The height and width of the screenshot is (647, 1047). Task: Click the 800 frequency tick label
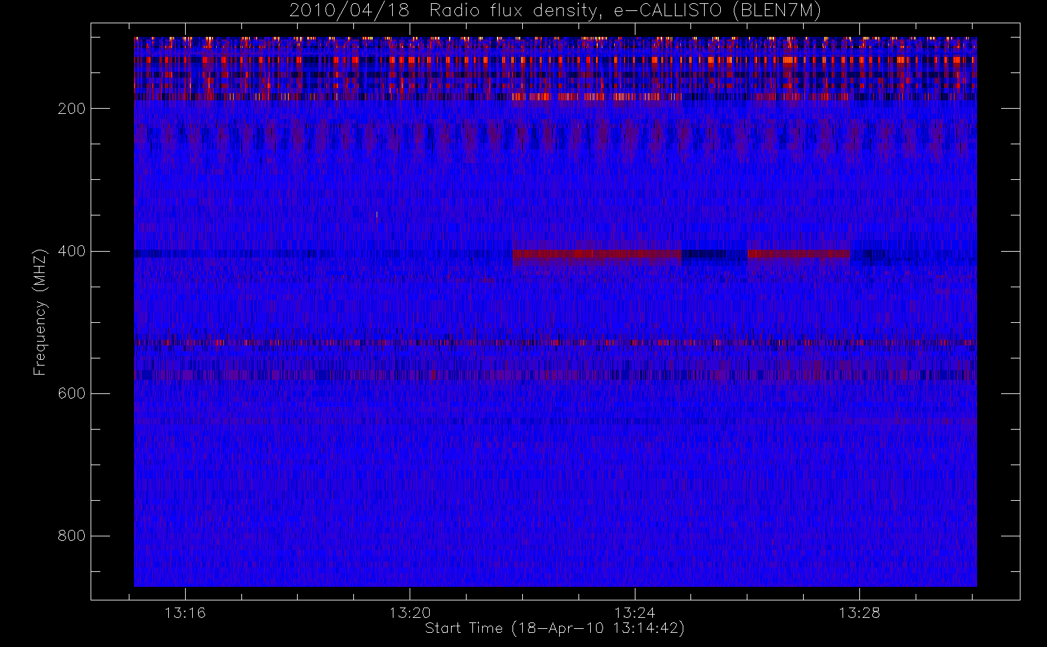[72, 536]
